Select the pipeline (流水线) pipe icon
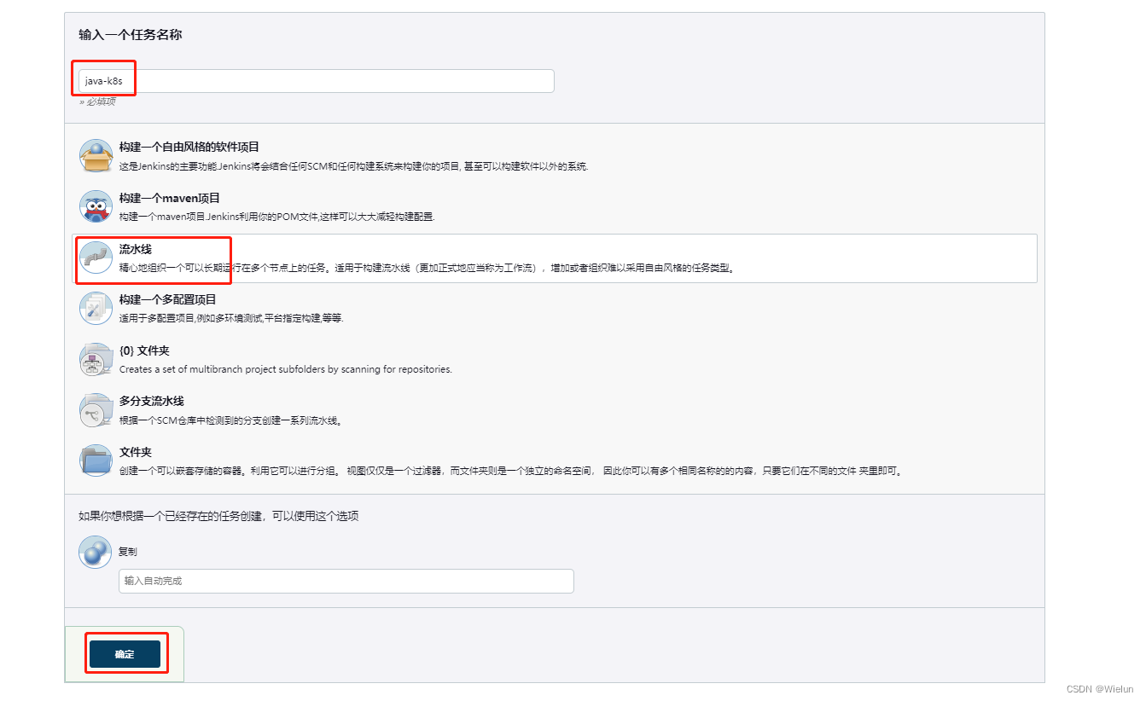This screenshot has width=1146, height=701. 96,258
